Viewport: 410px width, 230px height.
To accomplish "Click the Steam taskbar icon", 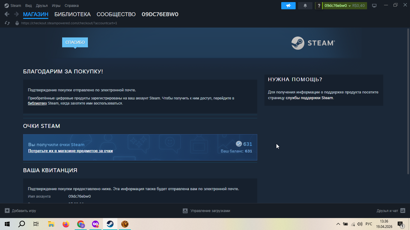I will 110,224.
